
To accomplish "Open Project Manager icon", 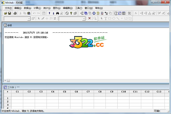I will 124,13.
